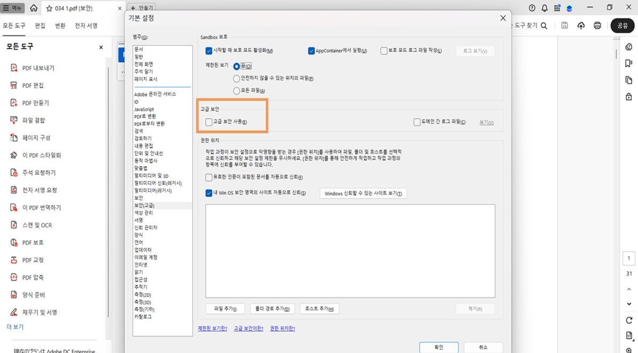Click the 파일 결합 tool icon
The image size is (638, 353).
point(14,120)
